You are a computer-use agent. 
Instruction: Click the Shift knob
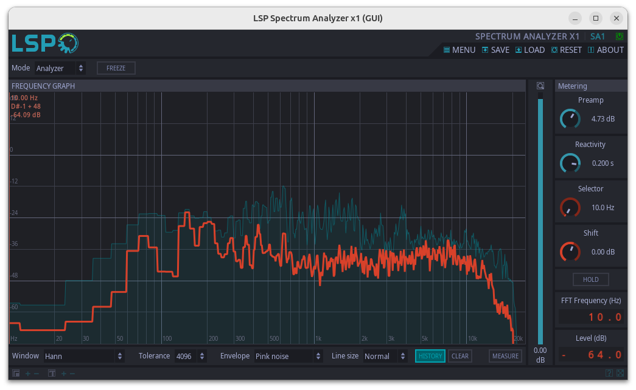570,252
